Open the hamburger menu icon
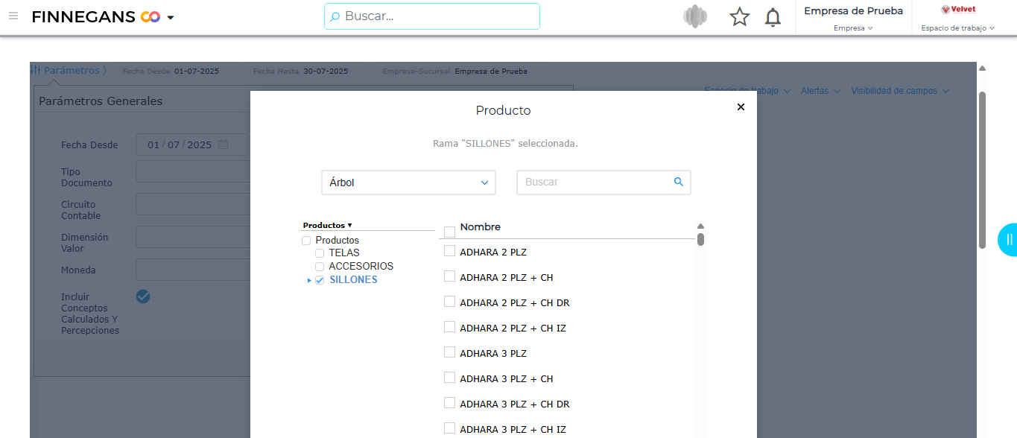This screenshot has width=1017, height=438. pos(13,16)
